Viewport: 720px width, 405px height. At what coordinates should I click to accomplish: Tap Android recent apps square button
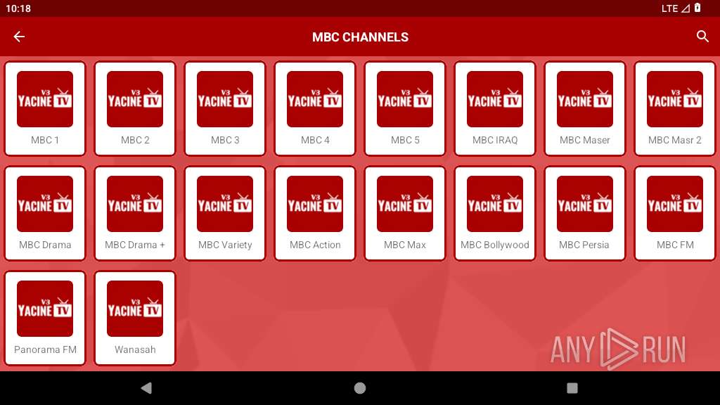(572, 388)
